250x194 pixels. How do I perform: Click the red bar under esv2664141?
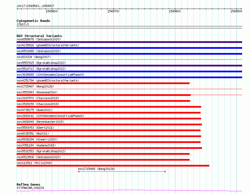click(x=109, y=119)
